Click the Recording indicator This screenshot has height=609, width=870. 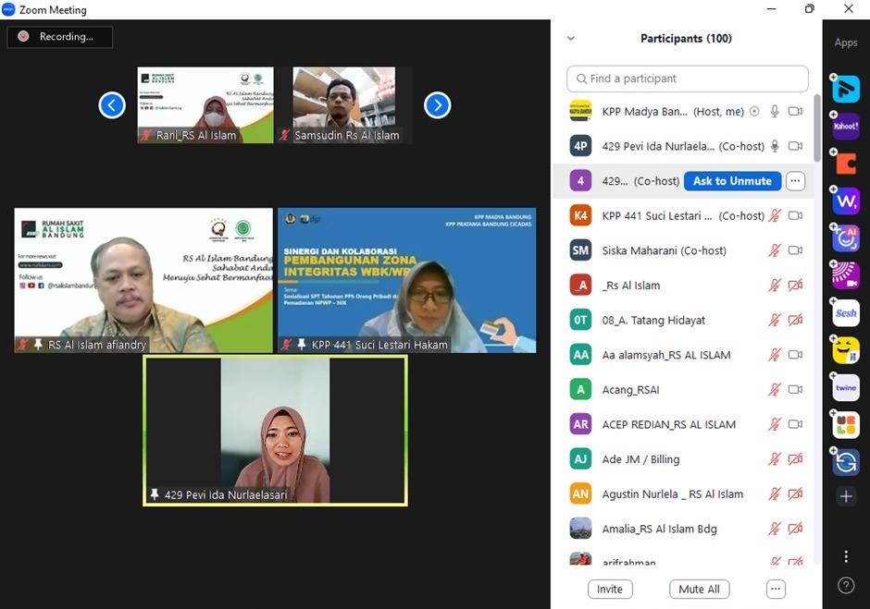[60, 37]
